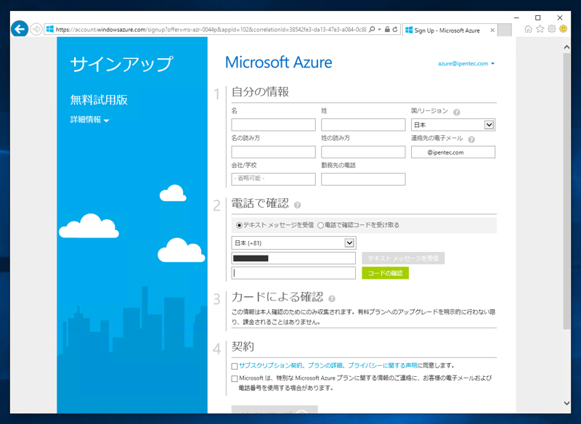Click the 会社/学校 input field
581x424 pixels.
tap(274, 179)
